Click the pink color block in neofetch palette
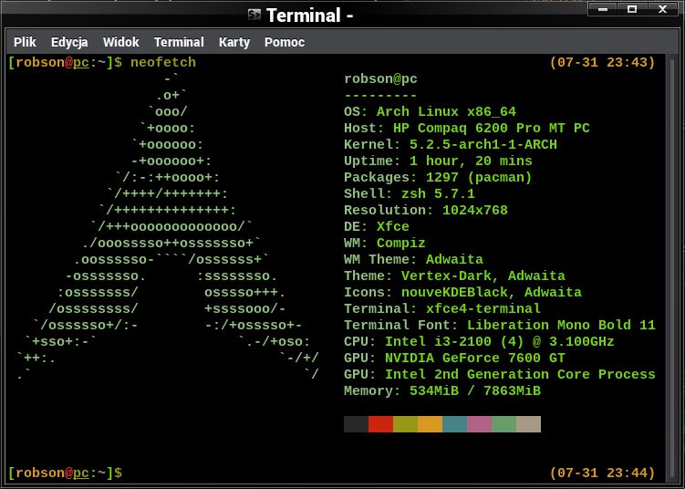685x489 pixels. point(479,424)
